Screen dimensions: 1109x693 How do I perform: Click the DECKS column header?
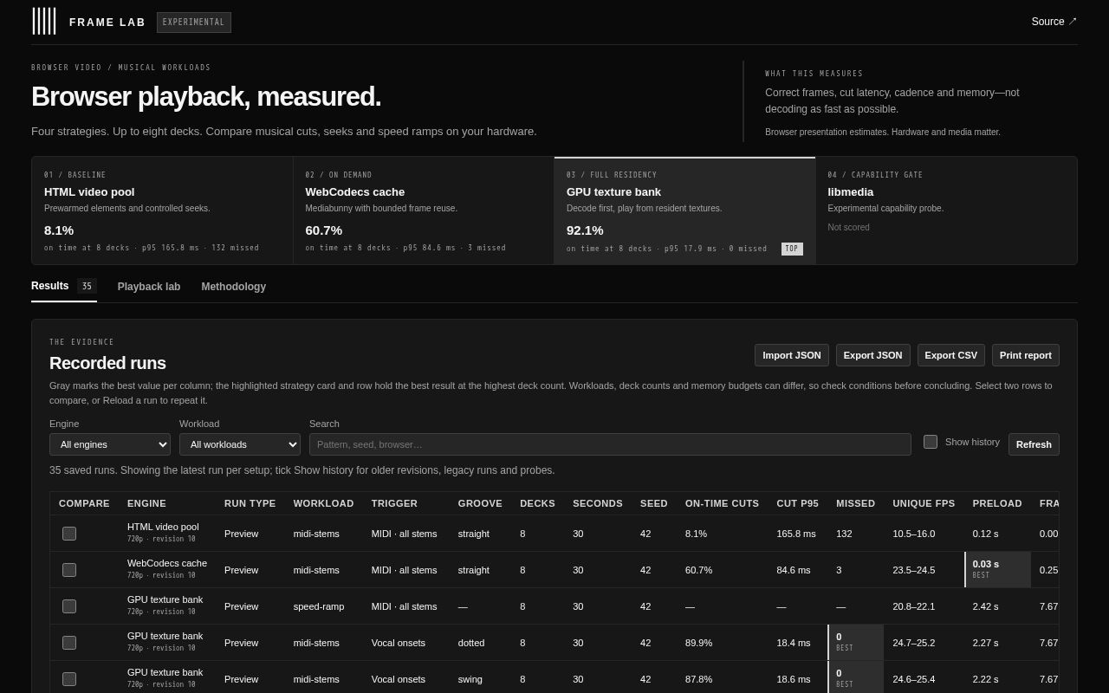(x=537, y=503)
